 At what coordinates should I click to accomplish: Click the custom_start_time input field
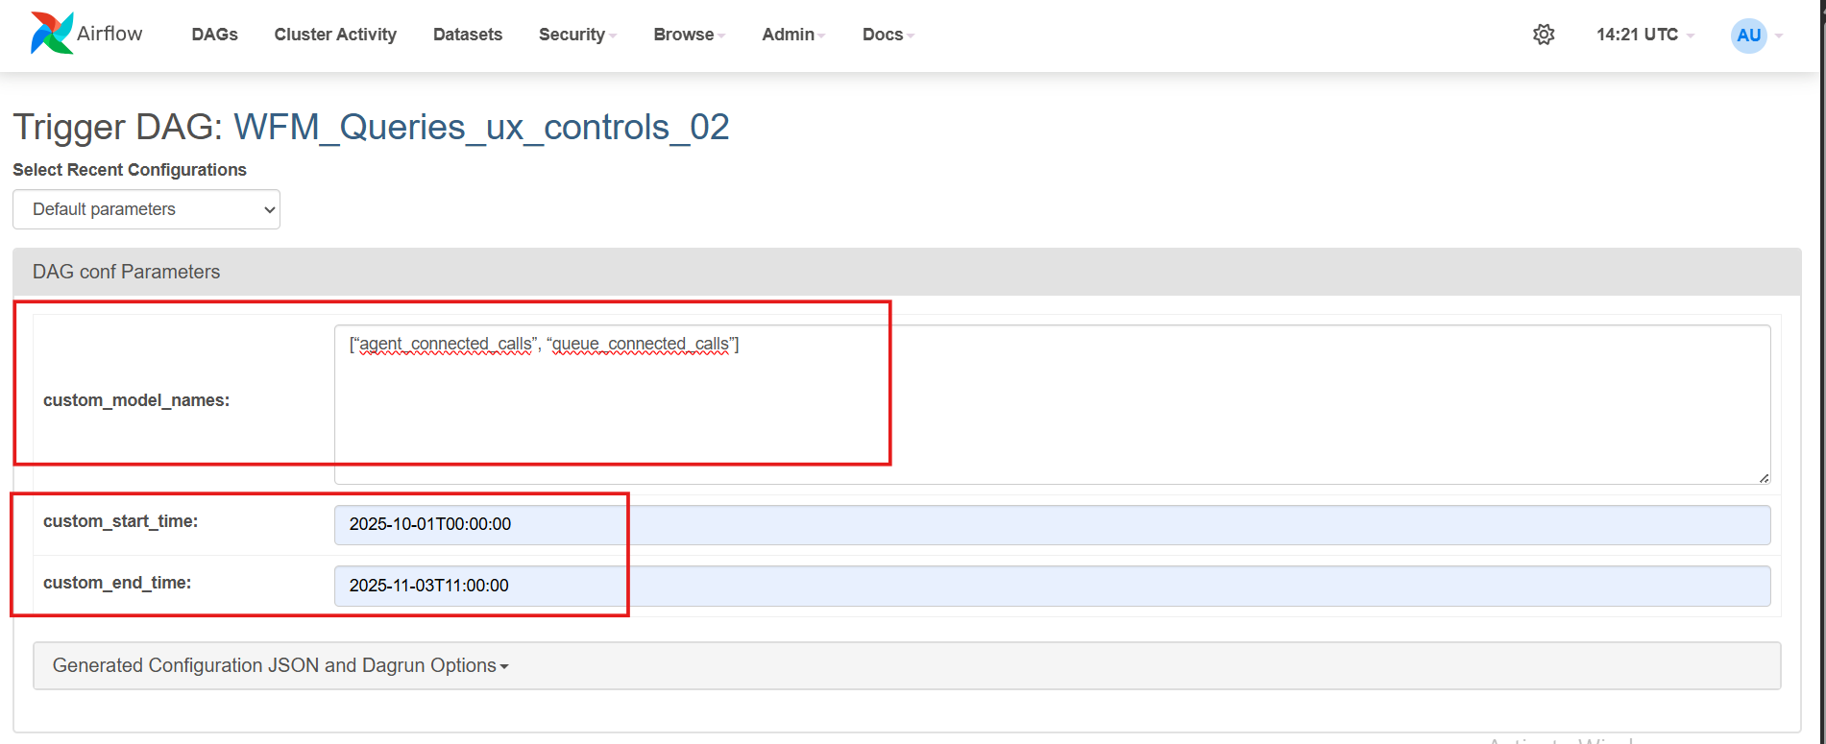(x=1052, y=524)
